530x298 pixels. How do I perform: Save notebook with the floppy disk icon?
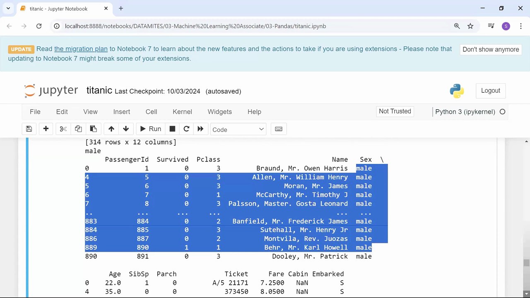coord(29,129)
